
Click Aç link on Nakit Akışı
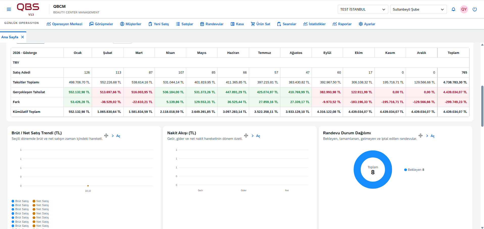[258, 136]
